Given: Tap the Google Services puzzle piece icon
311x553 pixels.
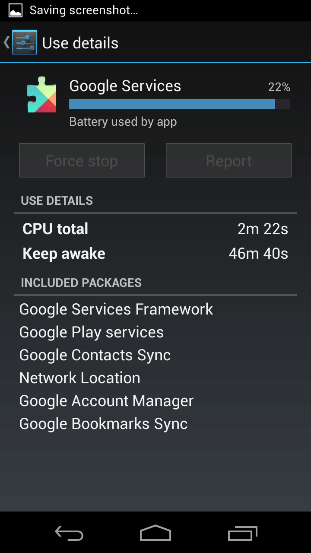Looking at the screenshot, I should coord(41,95).
